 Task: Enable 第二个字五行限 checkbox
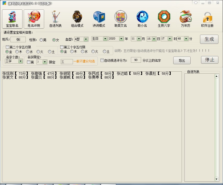coord(7,47)
